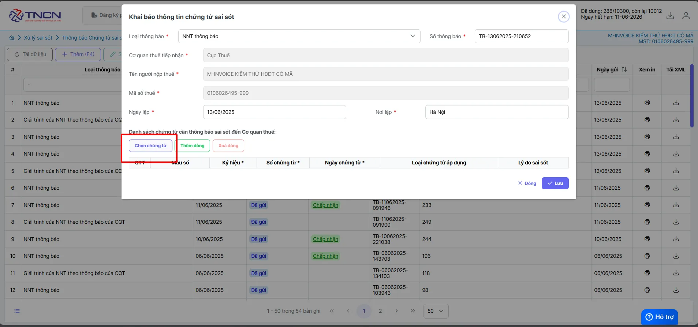Go to page 2 of pagination
698x327 pixels.
(x=380, y=311)
